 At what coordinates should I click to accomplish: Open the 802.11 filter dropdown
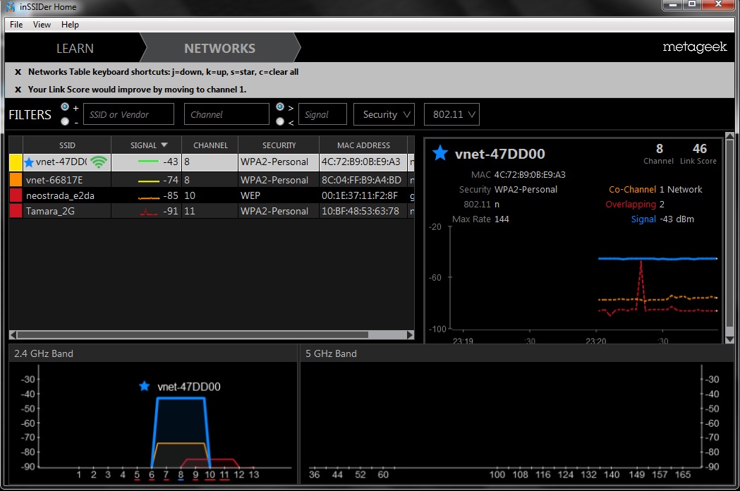click(x=451, y=114)
